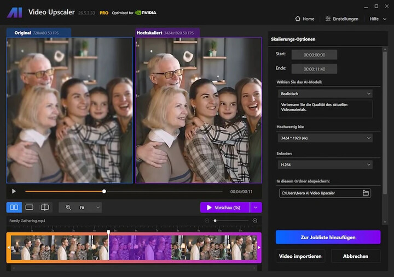The image size is (394, 277).
Task: Click the Vorschau (3s) preview button
Action: [224, 208]
